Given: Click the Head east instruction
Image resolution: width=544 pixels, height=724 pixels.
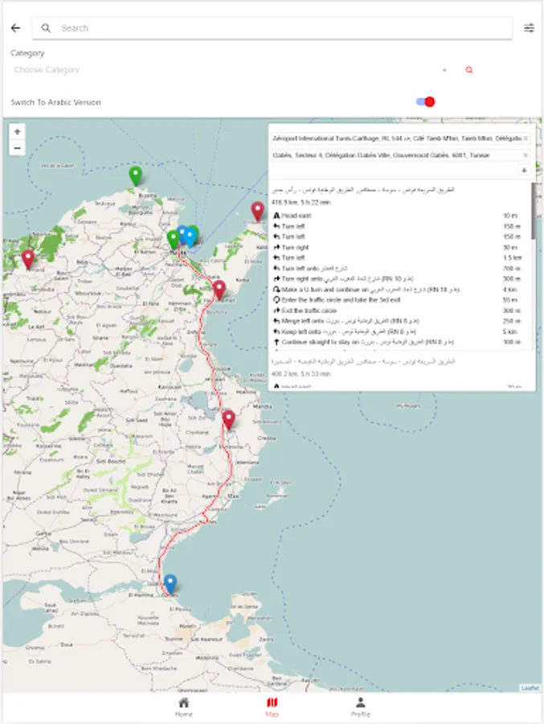Looking at the screenshot, I should pyautogui.click(x=397, y=216).
